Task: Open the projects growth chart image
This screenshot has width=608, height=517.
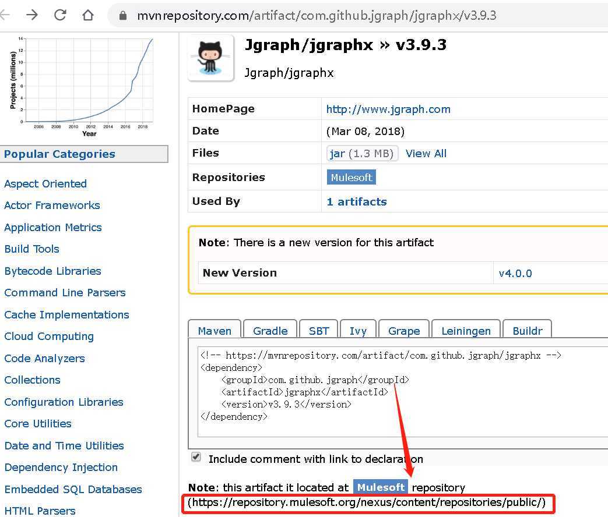Action: coord(82,86)
